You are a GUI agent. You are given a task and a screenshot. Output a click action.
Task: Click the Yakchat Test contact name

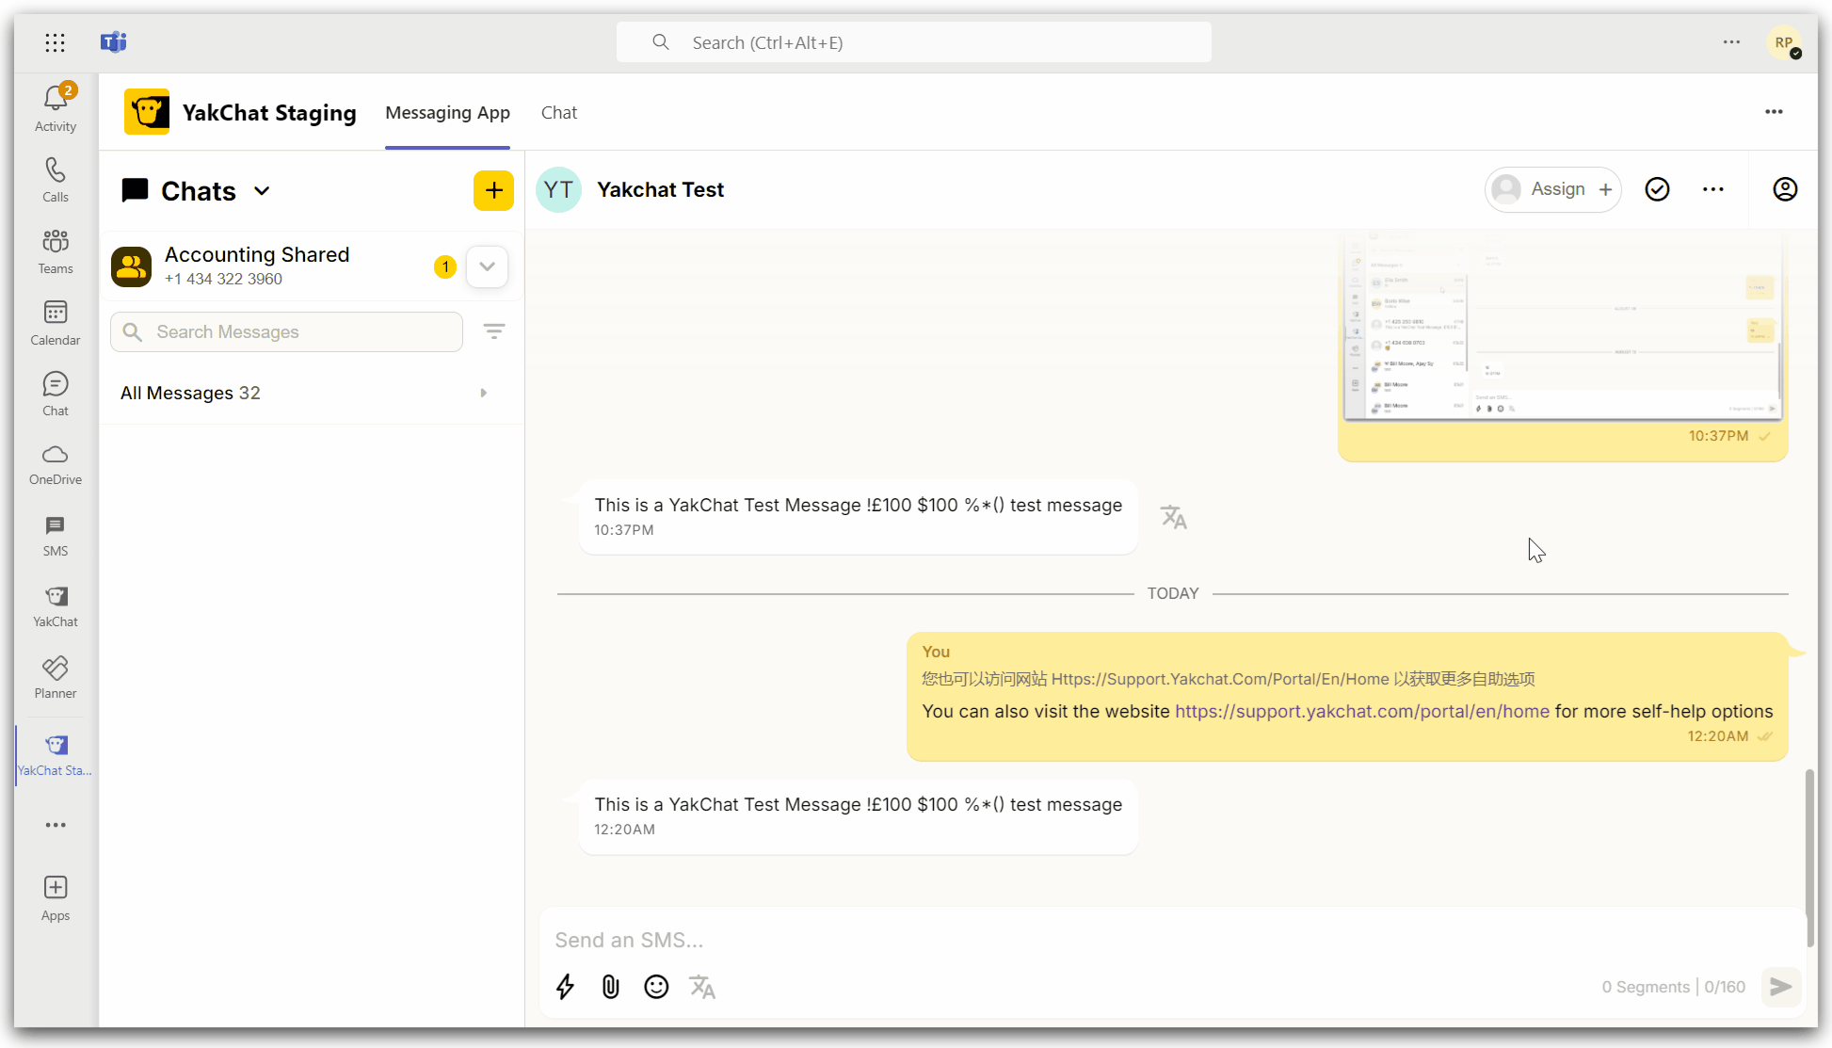(660, 189)
